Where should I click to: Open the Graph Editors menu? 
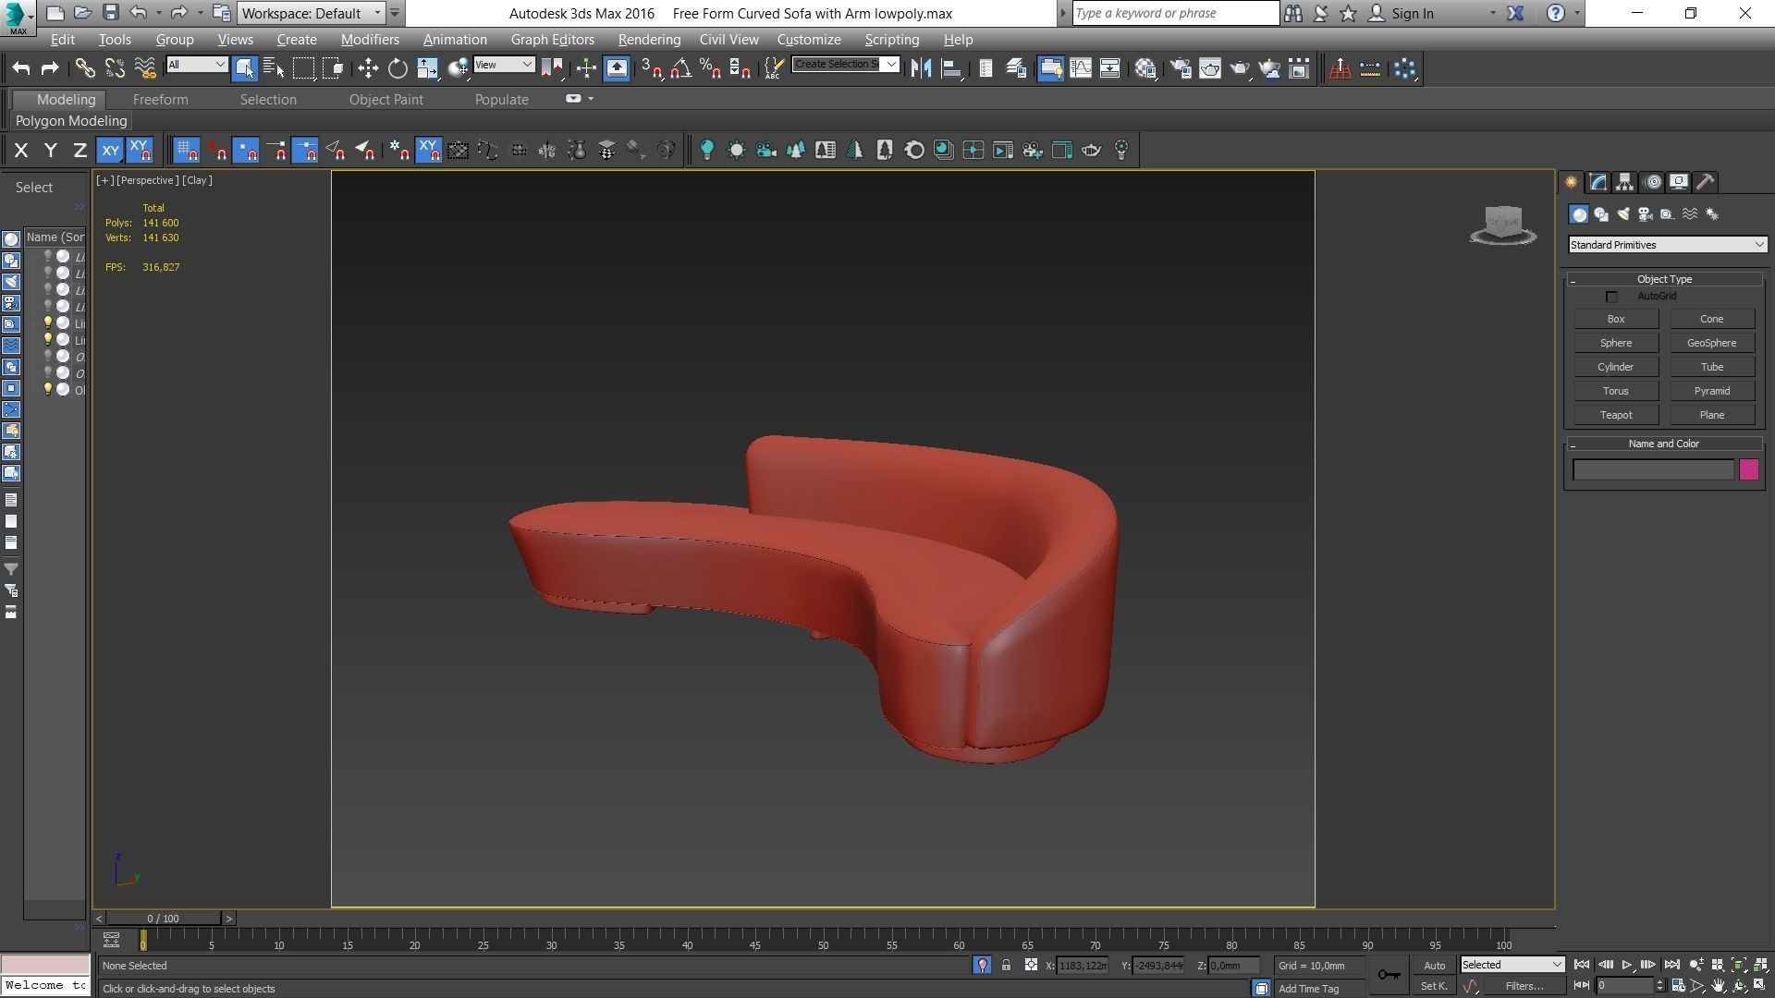552,40
